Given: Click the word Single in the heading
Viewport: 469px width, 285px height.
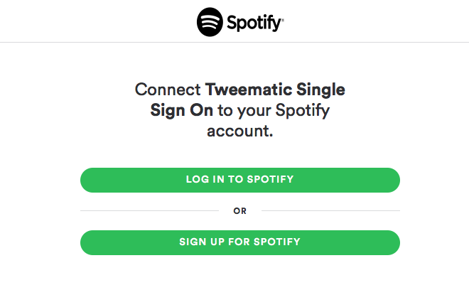Looking at the screenshot, I should pos(320,90).
